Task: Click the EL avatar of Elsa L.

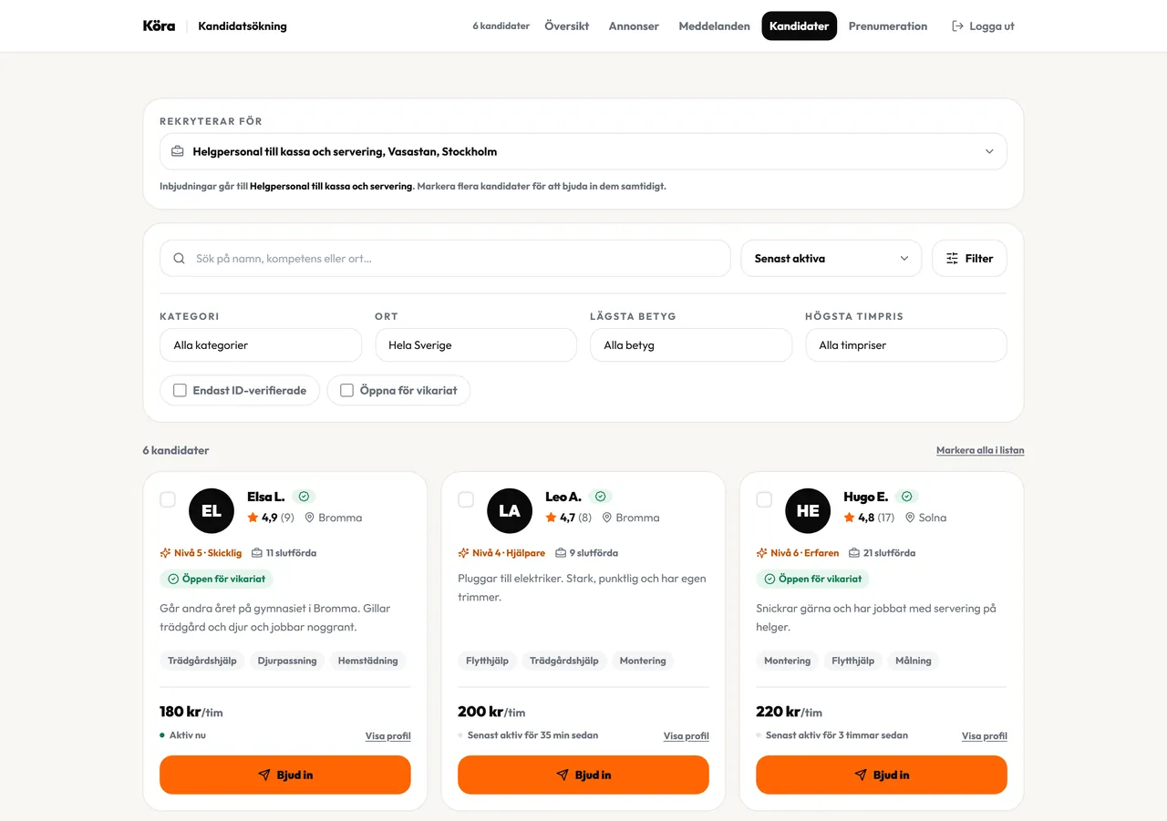Action: click(x=212, y=511)
